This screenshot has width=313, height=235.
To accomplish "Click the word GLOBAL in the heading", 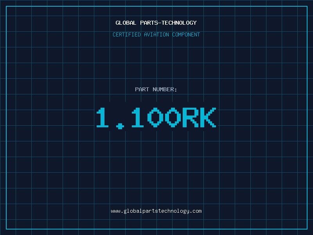I will pyautogui.click(x=126, y=23).
